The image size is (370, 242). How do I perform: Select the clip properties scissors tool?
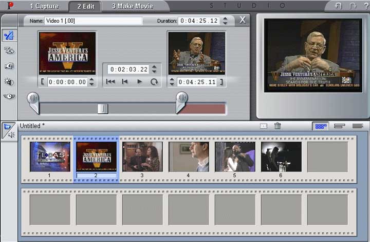(x=9, y=36)
